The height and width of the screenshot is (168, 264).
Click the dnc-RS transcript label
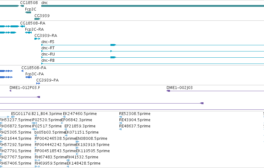point(48,42)
